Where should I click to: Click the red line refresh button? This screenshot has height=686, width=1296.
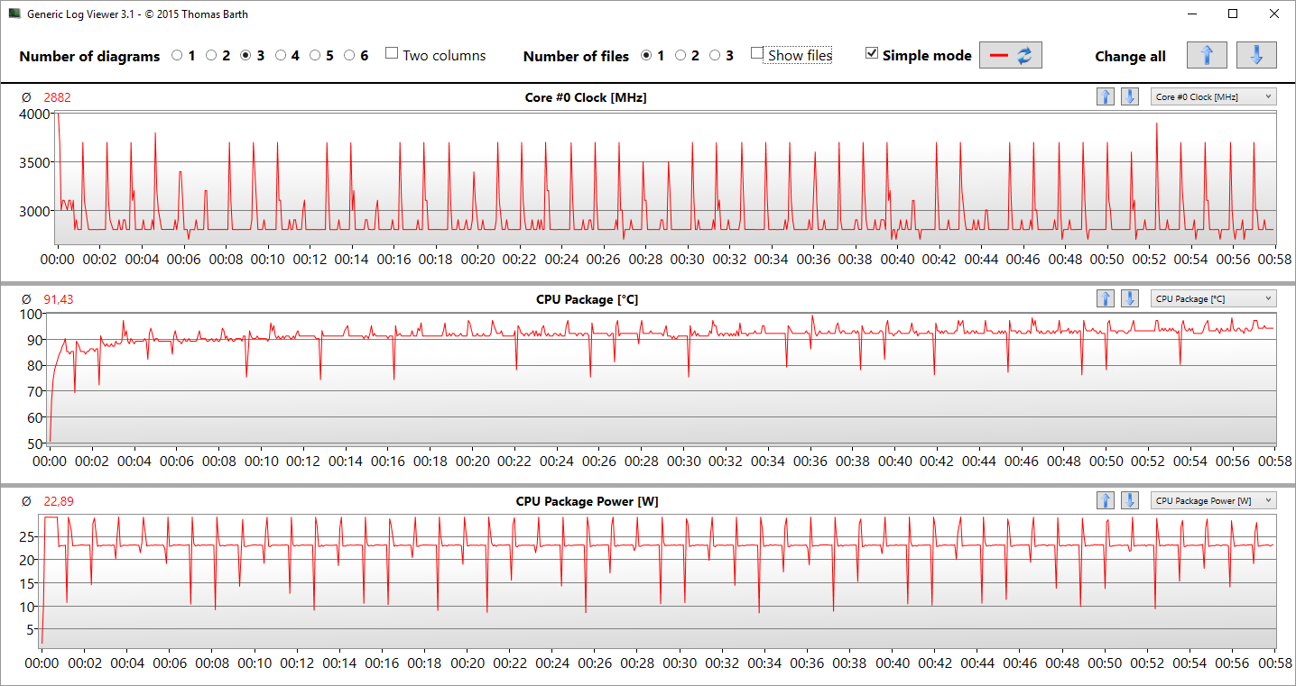click(x=1011, y=55)
